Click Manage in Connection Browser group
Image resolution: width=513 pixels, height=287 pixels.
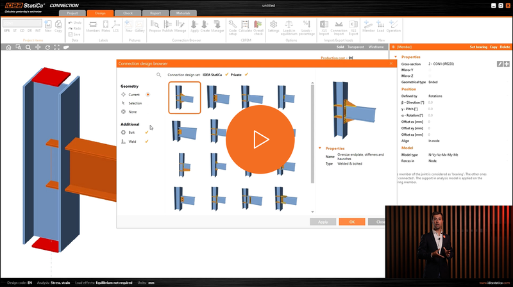coord(180,26)
